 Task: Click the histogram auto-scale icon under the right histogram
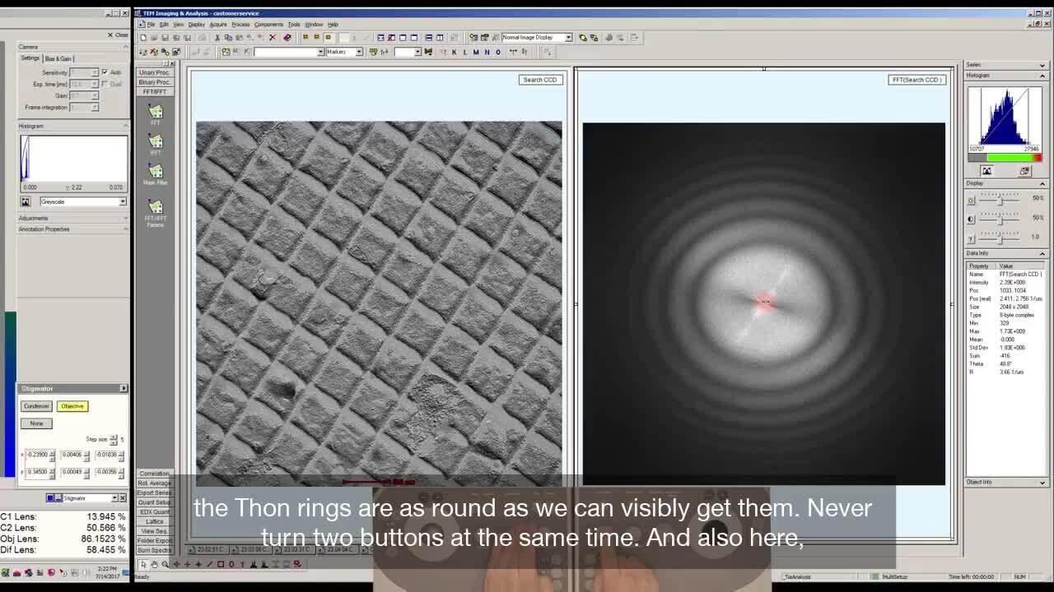[986, 171]
